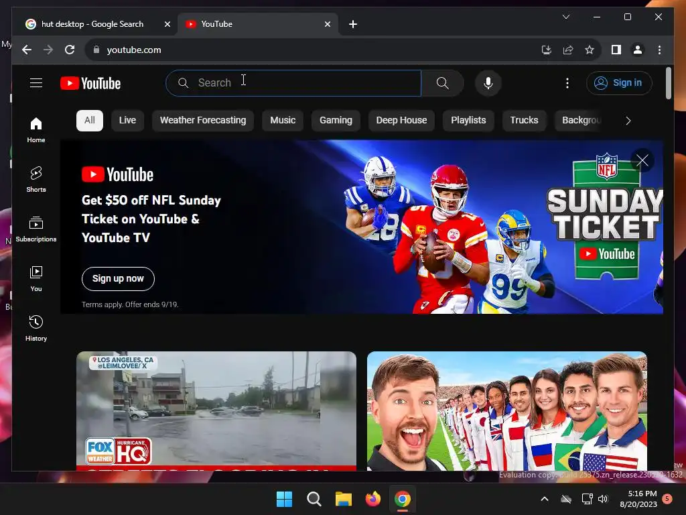Filter by Music chip
Viewport: 686px width, 515px height.
(283, 121)
